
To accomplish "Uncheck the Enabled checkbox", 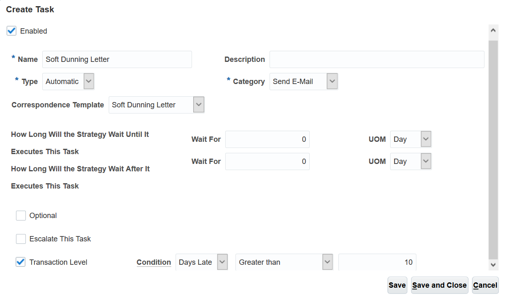I will click(x=11, y=31).
